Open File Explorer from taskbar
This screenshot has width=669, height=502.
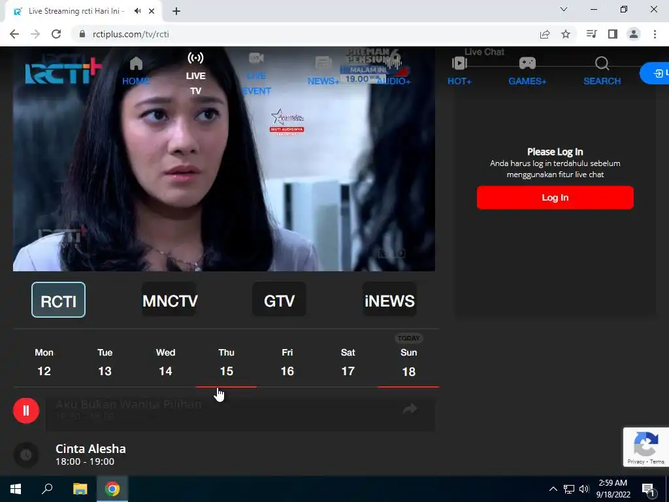tap(80, 489)
